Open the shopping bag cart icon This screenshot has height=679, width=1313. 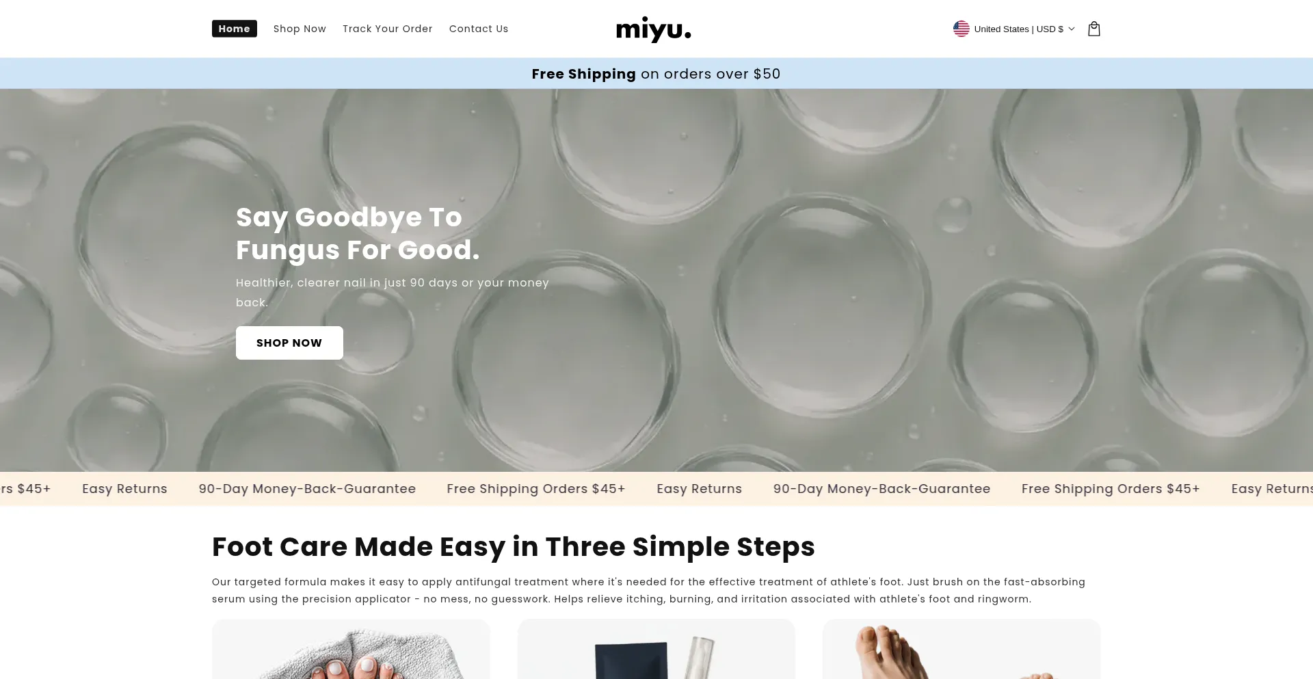pos(1093,29)
